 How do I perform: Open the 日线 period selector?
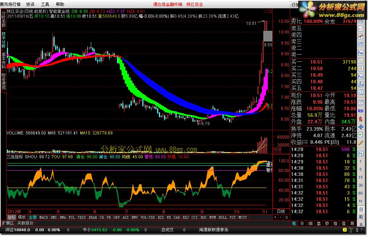coord(281,211)
